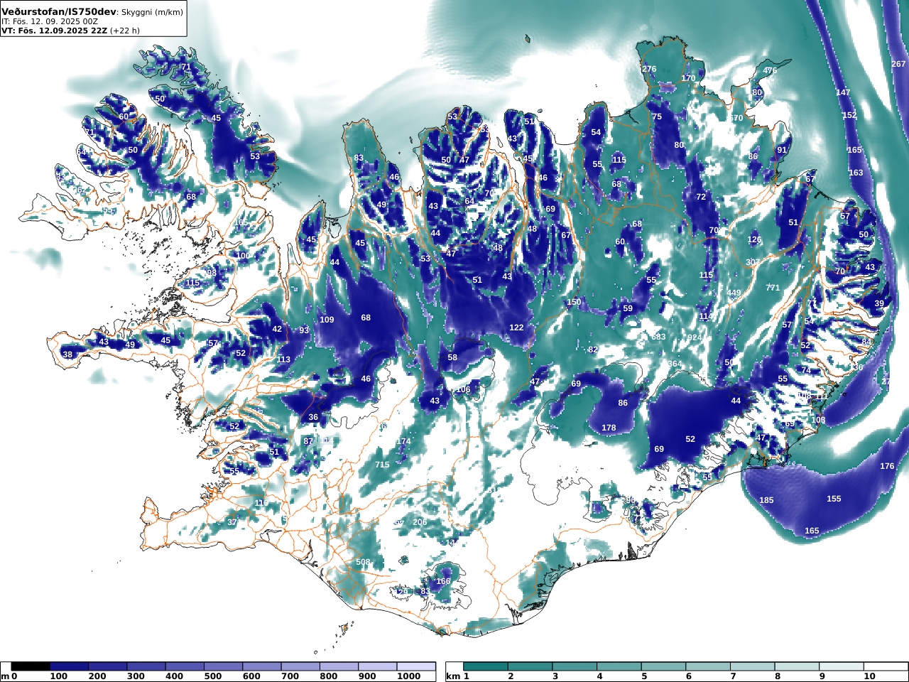
Task: Click the map value 683
Action: tap(658, 336)
